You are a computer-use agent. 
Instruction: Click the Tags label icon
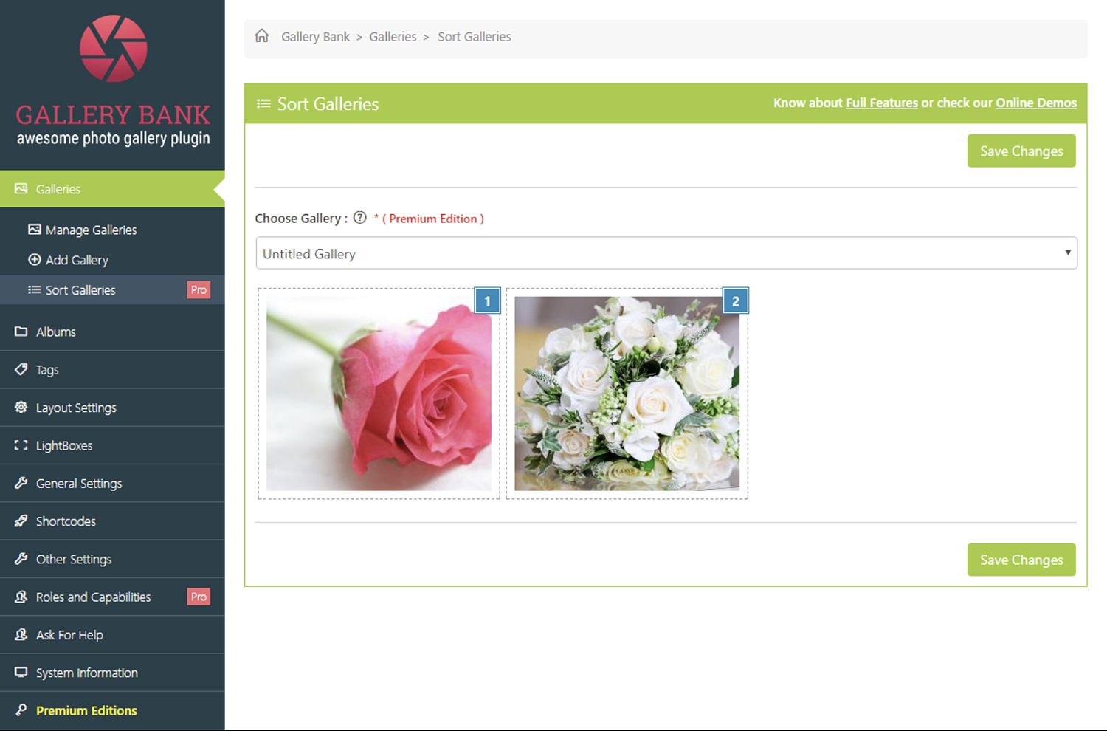point(21,369)
